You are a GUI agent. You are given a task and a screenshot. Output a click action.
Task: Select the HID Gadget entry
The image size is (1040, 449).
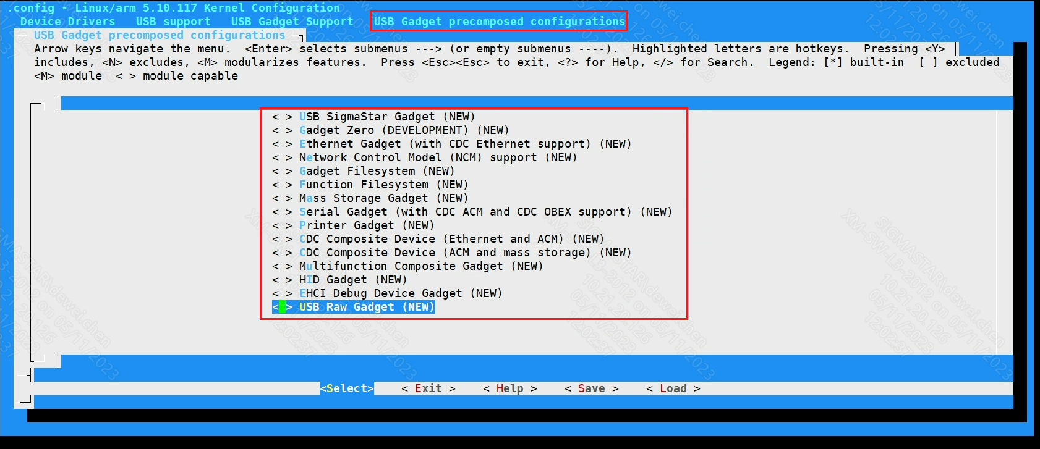tap(339, 280)
